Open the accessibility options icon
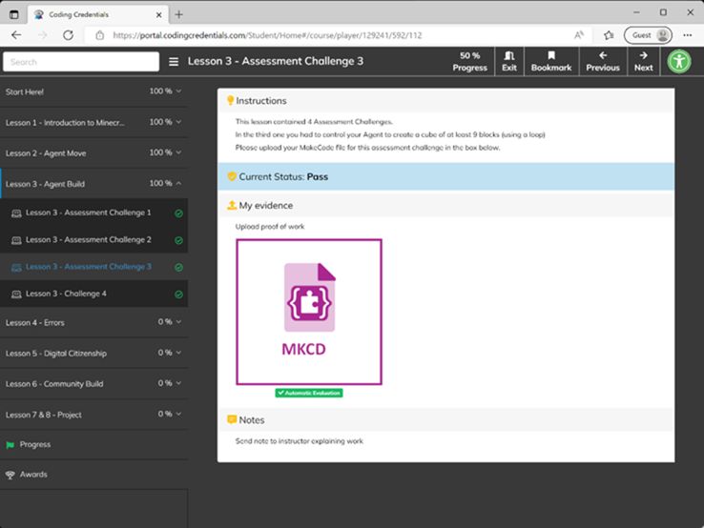This screenshot has height=528, width=704. coord(679,61)
